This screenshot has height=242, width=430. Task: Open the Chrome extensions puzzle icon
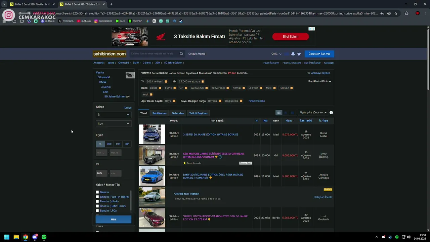coord(406,13)
